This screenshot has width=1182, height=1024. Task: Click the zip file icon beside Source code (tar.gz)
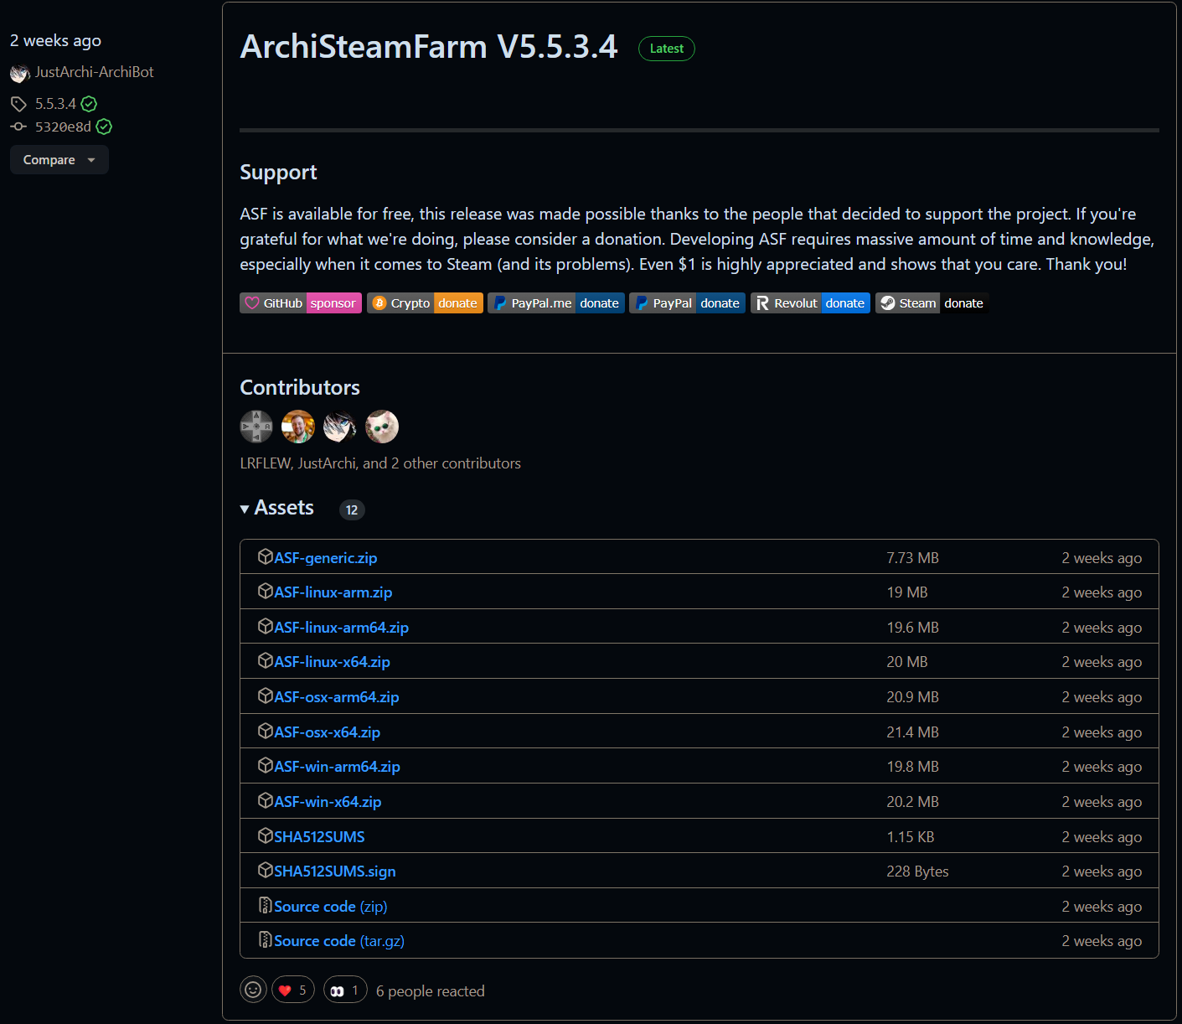[266, 940]
